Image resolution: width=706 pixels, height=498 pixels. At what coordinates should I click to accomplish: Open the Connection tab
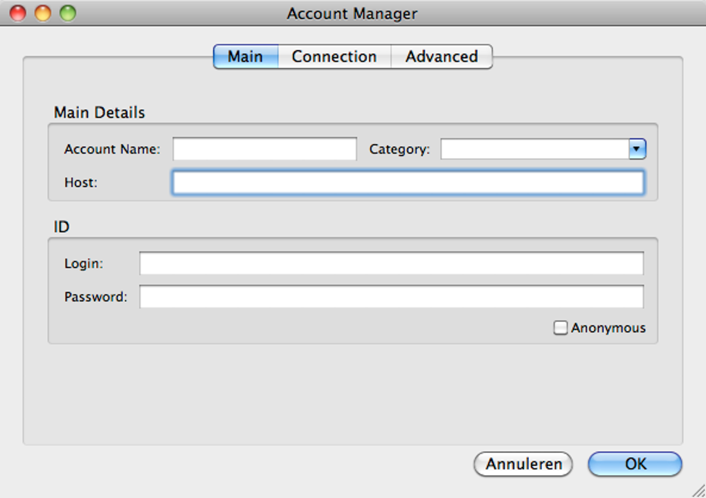[x=334, y=57]
